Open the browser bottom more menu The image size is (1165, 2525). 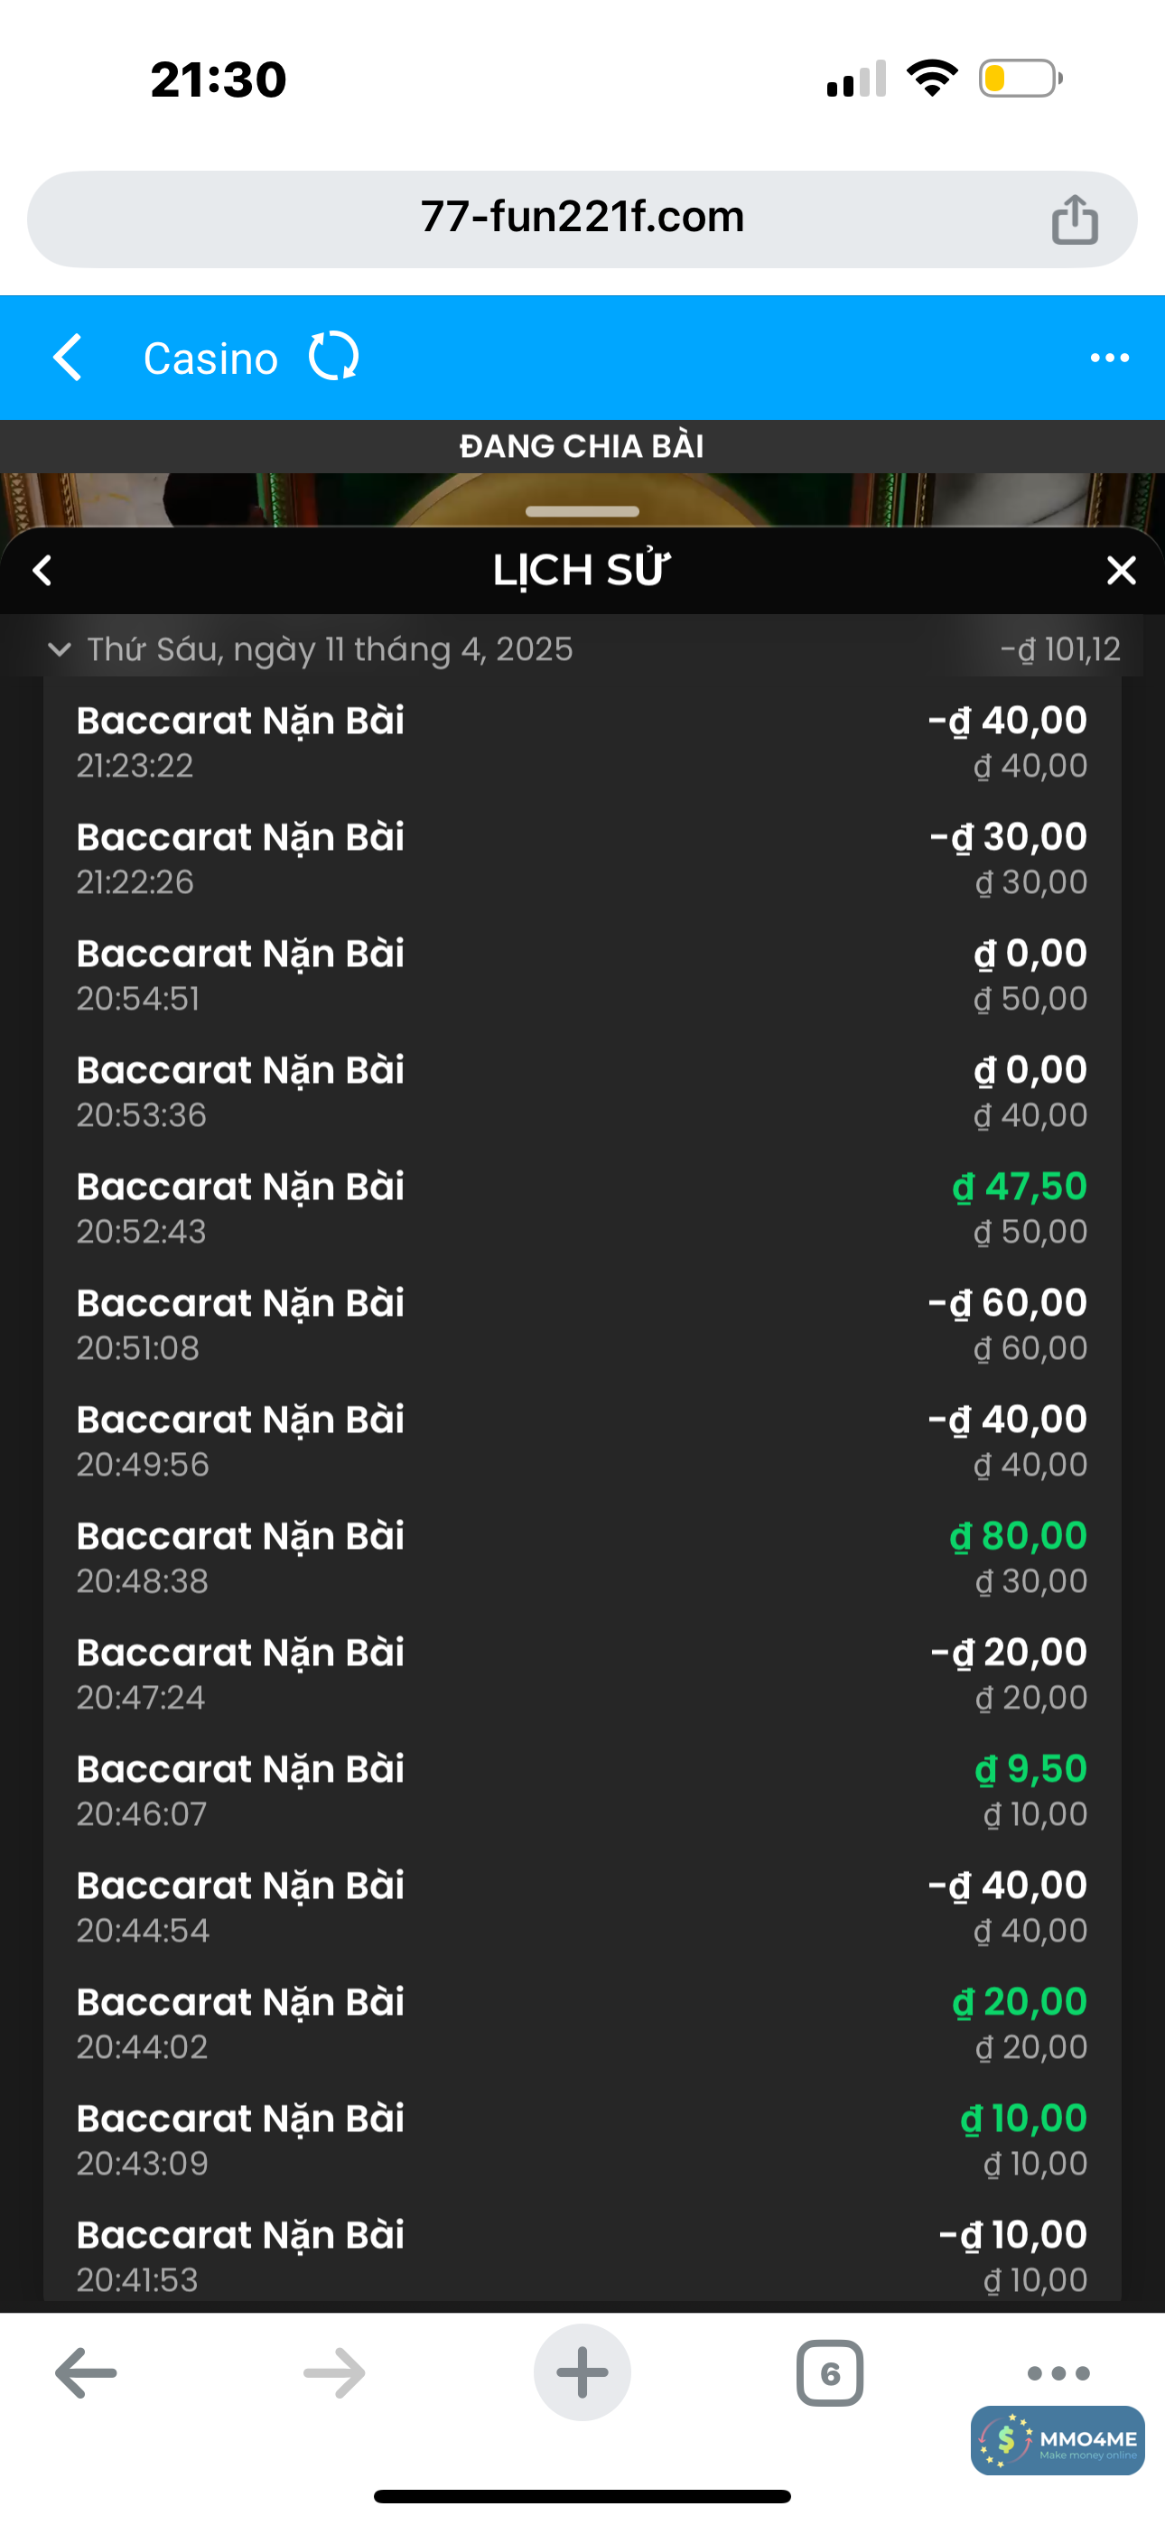[1058, 2373]
